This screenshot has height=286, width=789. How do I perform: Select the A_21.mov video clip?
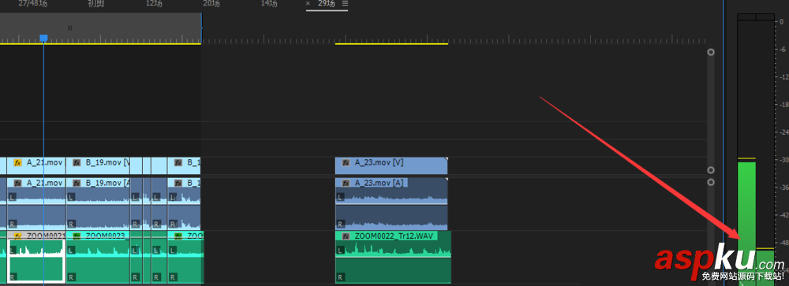click(36, 166)
